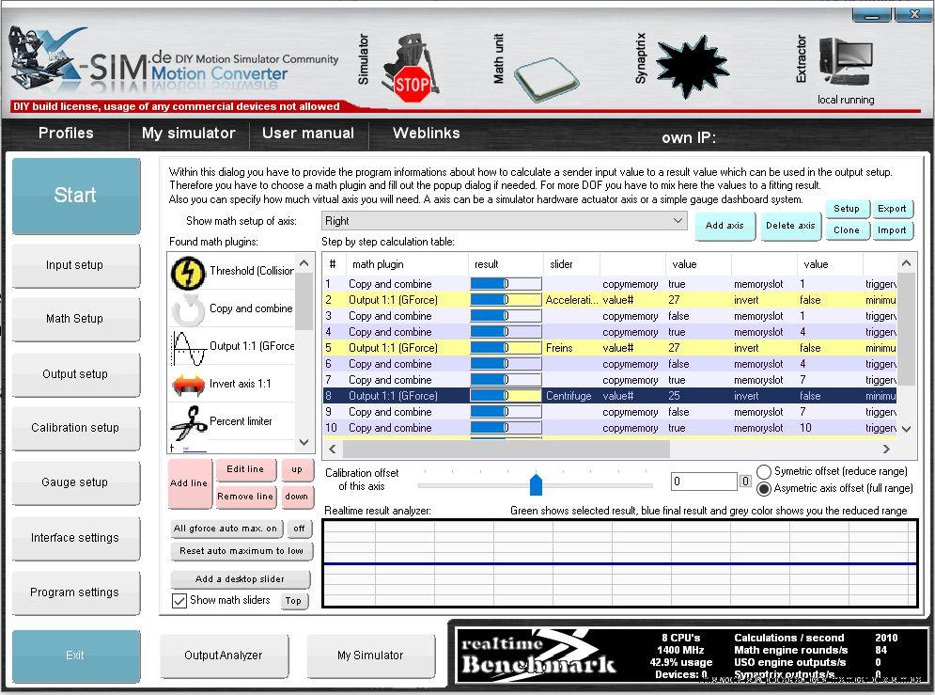Image resolution: width=935 pixels, height=695 pixels.
Task: Open Calibration setup section
Action: (76, 428)
